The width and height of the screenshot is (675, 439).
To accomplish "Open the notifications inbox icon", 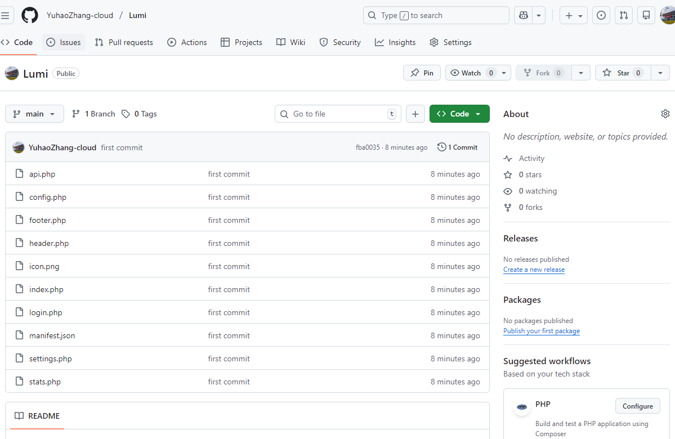I will [x=646, y=15].
